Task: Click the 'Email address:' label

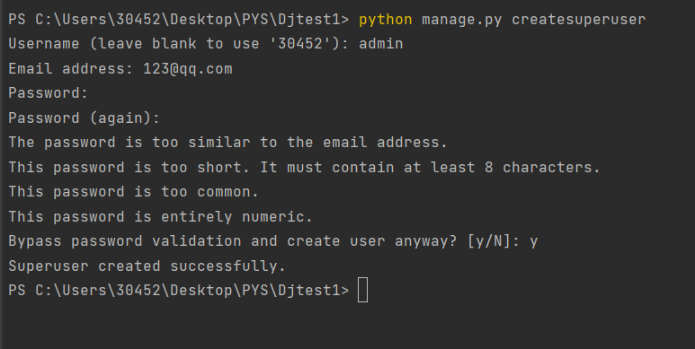Action: pyautogui.click(x=71, y=69)
